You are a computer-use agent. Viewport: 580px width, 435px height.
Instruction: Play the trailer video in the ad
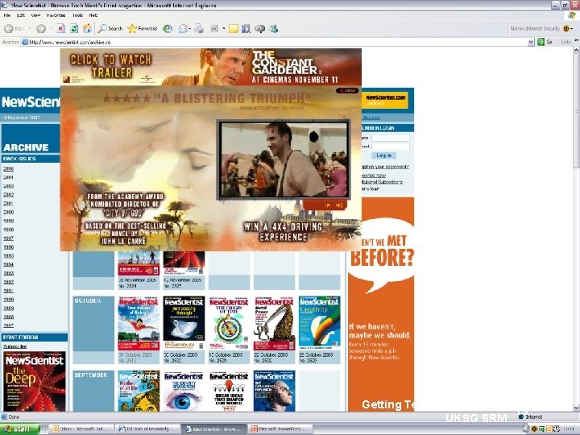coord(328,205)
